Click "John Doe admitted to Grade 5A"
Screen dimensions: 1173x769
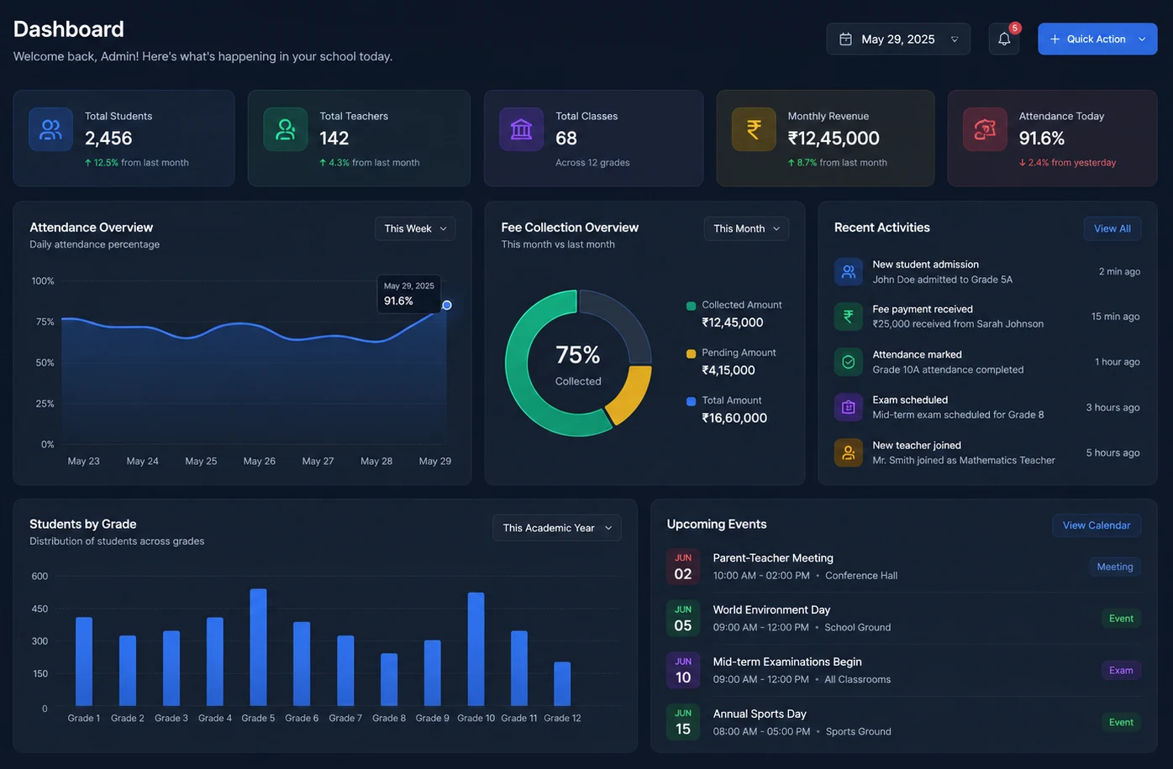[942, 280]
